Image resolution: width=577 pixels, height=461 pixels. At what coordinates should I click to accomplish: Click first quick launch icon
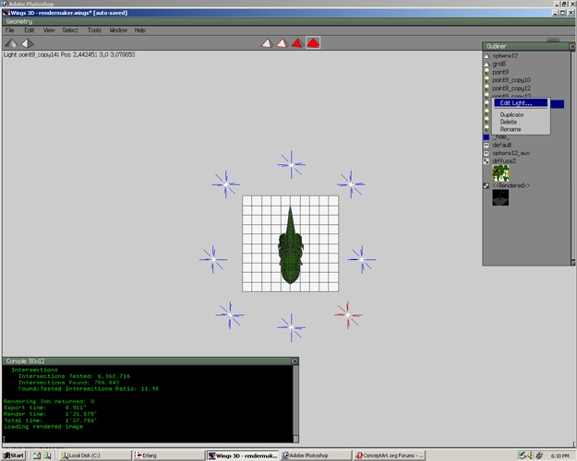pyautogui.click(x=37, y=455)
